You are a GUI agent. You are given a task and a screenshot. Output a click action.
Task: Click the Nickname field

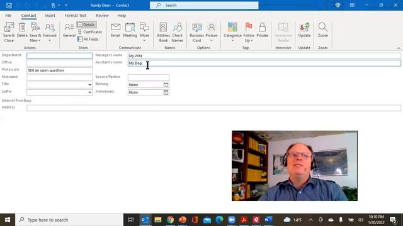59,77
